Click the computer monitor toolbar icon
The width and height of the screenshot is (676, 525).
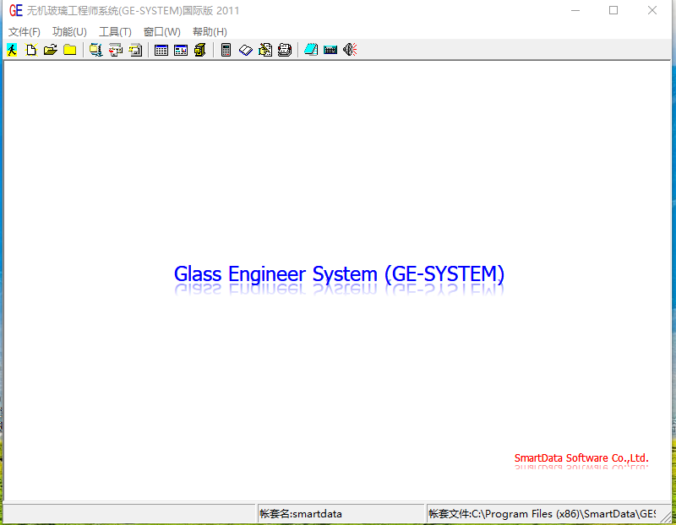tap(95, 50)
